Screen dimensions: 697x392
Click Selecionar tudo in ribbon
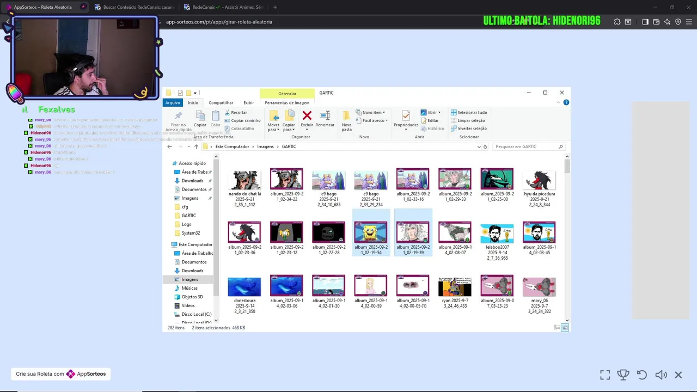468,113
